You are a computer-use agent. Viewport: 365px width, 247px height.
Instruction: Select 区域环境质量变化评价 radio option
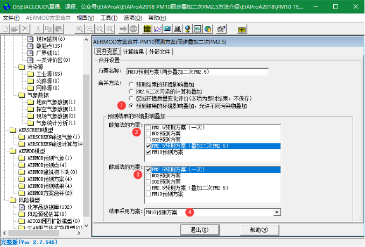pos(131,98)
